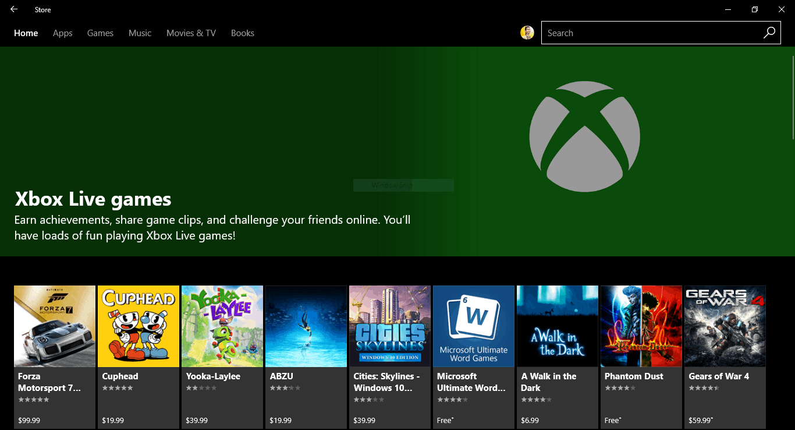This screenshot has height=430, width=795.
Task: Click inside the Search input field
Action: click(x=640, y=33)
